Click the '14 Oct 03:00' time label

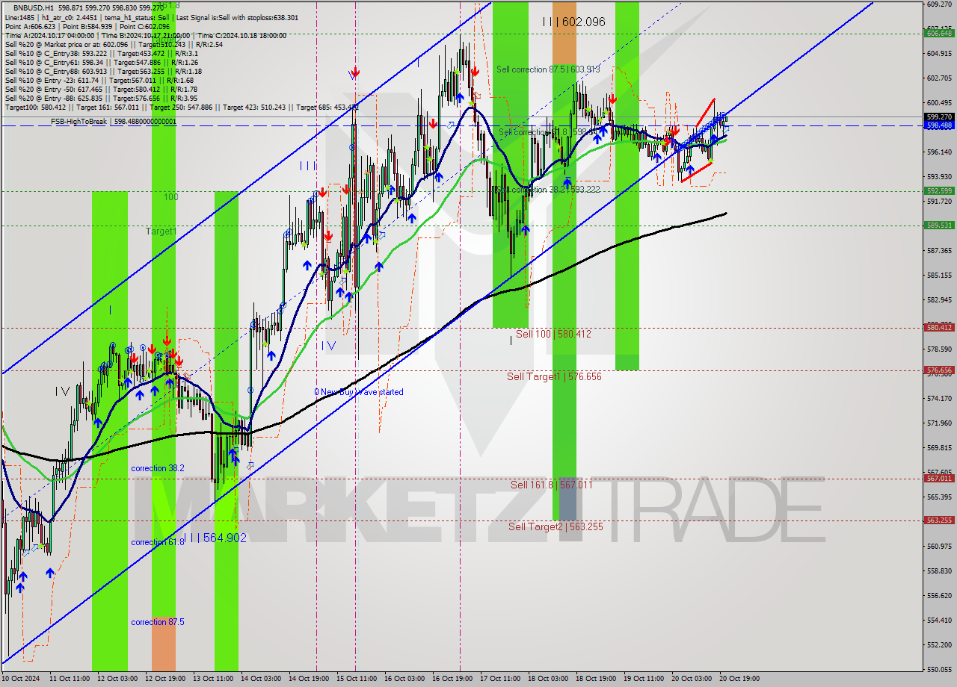coord(261,679)
